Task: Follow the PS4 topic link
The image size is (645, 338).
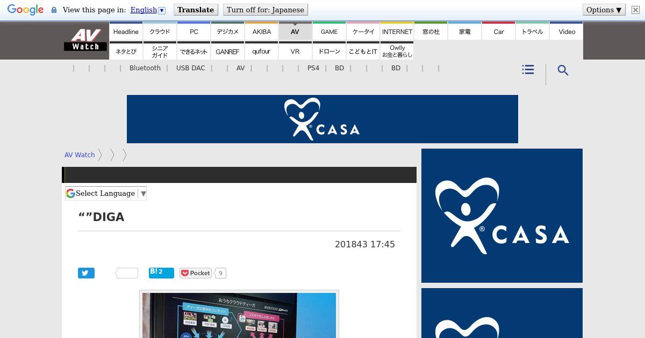Action: tap(313, 68)
